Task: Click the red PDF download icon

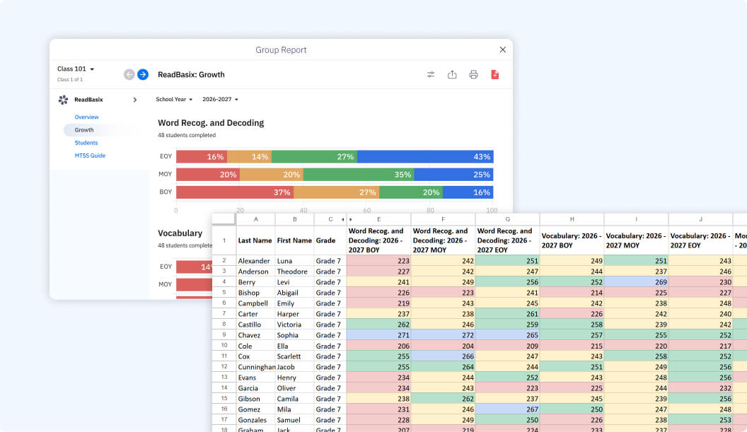Action: (495, 74)
